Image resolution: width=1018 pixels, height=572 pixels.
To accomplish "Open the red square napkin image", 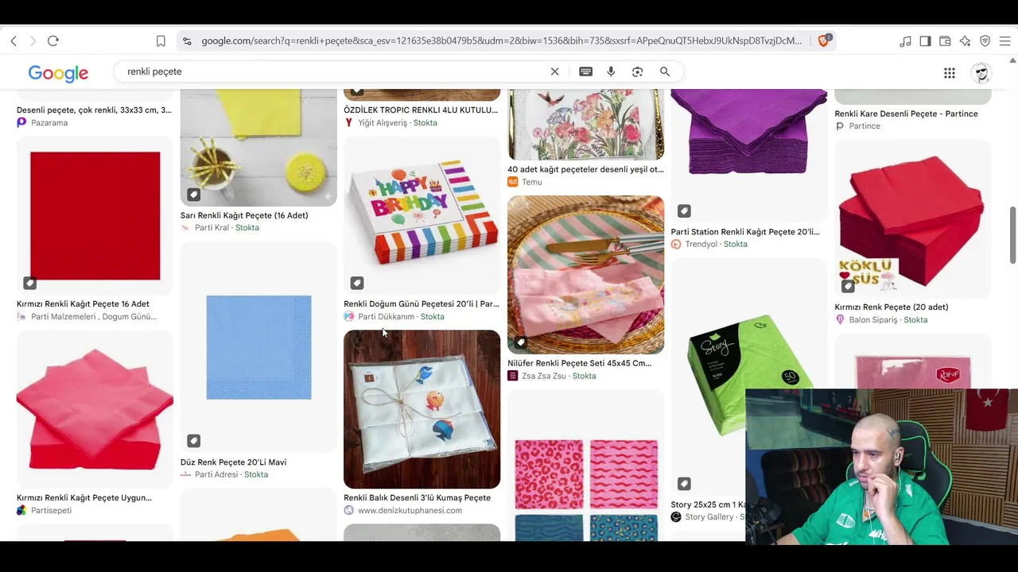I will pyautogui.click(x=95, y=215).
